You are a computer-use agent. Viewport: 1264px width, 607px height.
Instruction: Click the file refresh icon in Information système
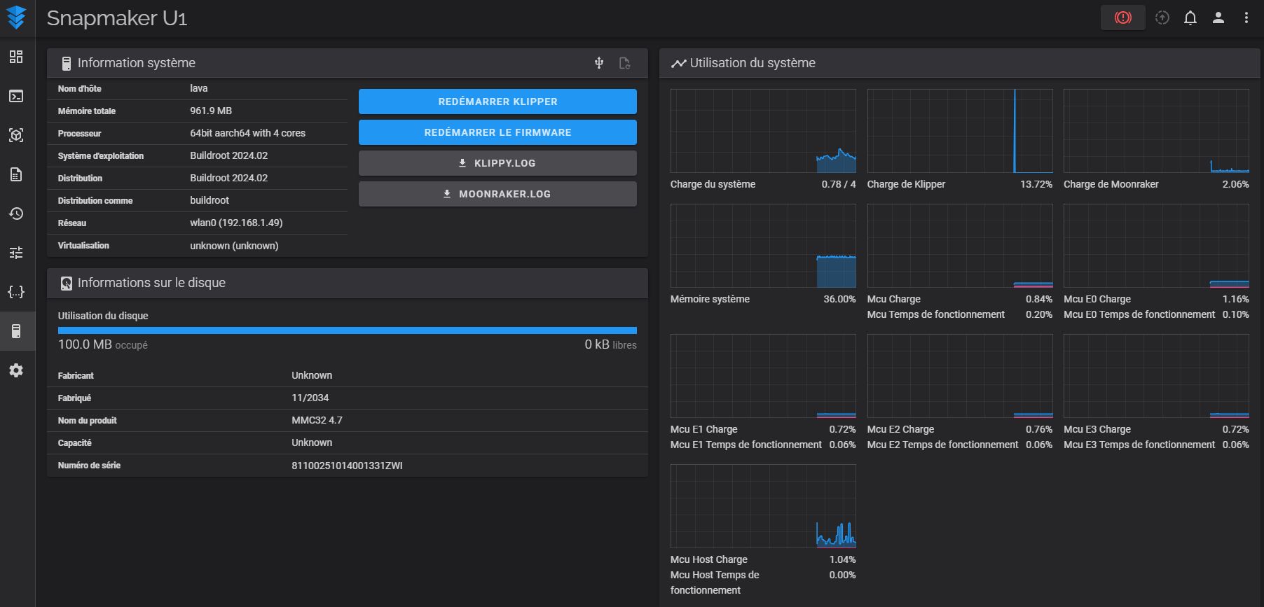624,63
